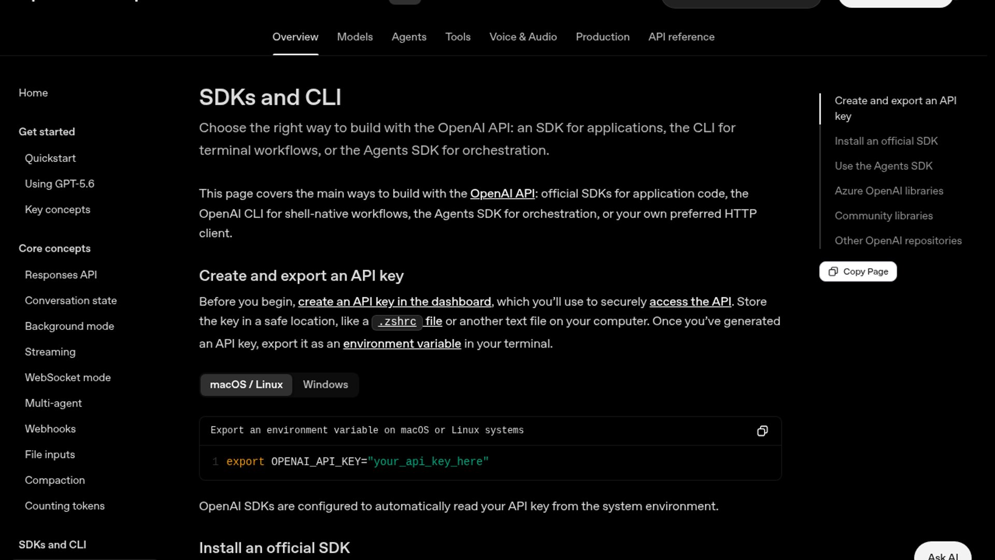995x560 pixels.
Task: Switch to the Windows tab
Action: pyautogui.click(x=325, y=385)
